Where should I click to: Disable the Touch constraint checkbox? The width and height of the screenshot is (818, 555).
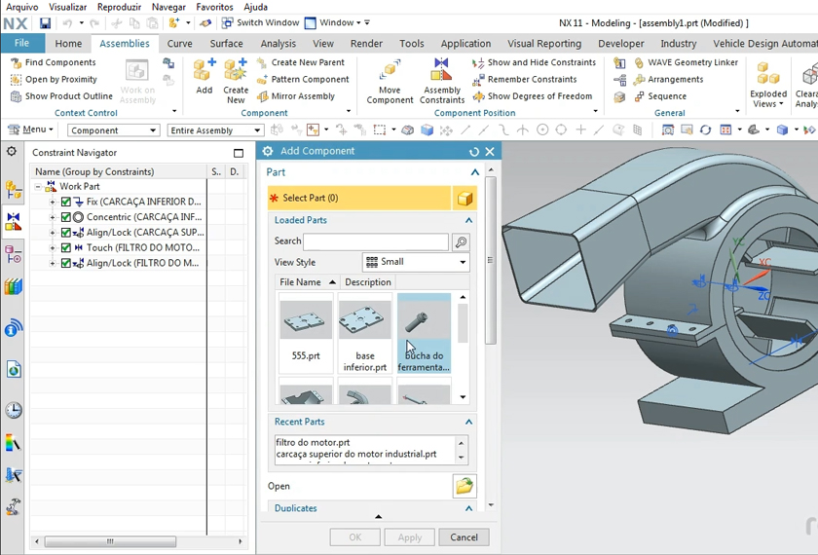[66, 248]
